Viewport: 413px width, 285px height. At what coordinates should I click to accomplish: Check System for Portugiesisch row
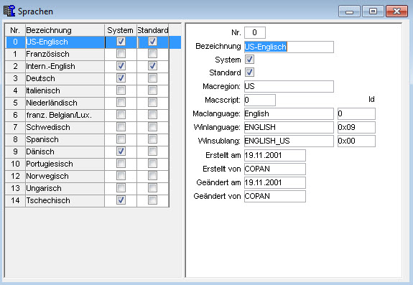121,164
